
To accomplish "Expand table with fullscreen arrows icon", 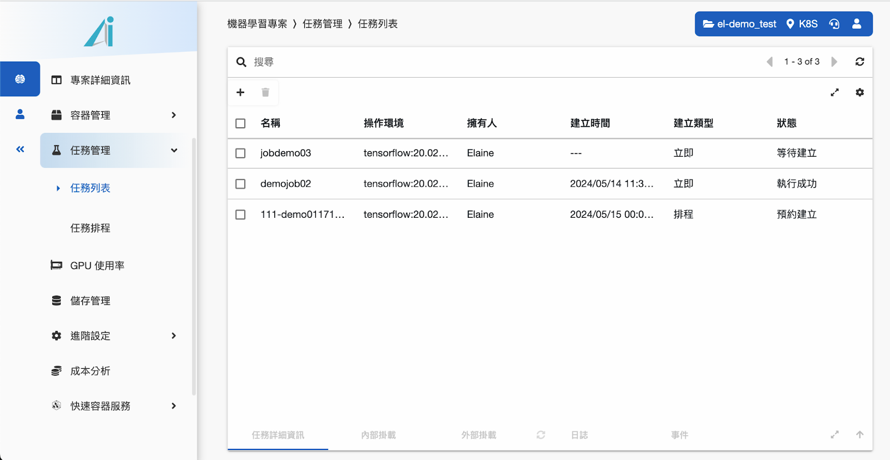I will point(834,92).
